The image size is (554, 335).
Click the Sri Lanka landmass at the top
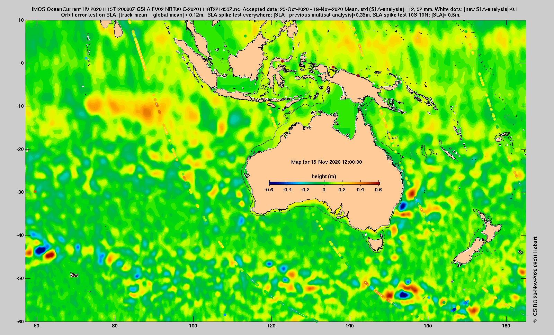click(x=118, y=29)
